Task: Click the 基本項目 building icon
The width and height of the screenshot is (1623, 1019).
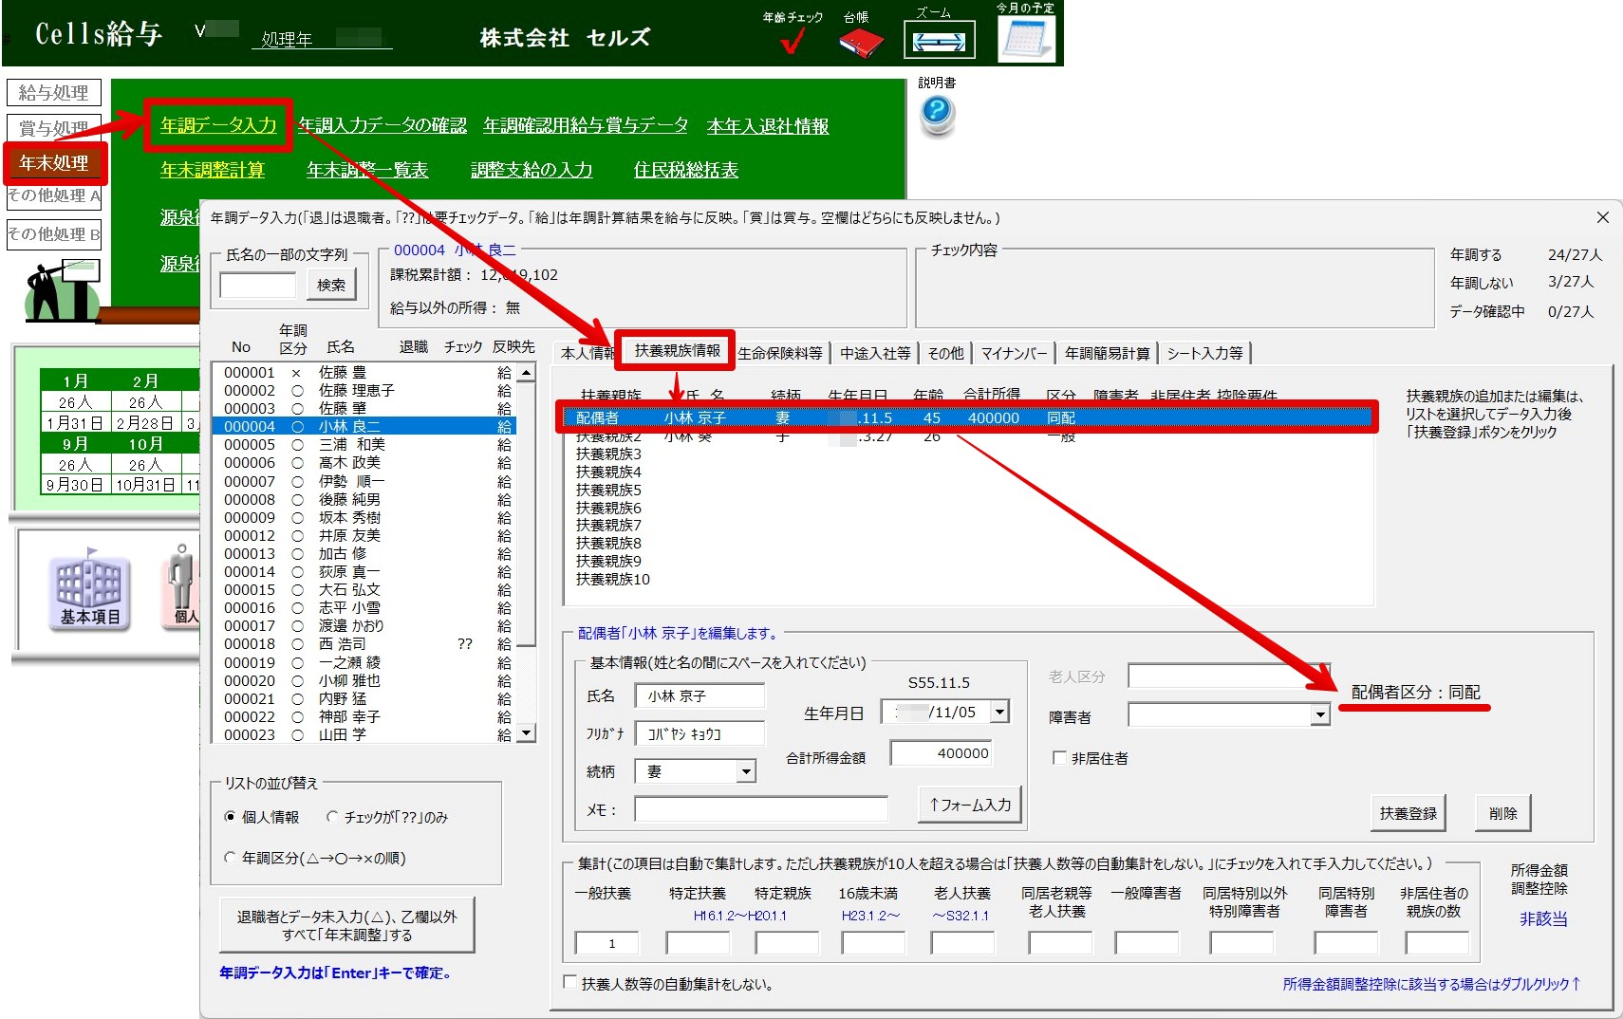Action: tap(89, 590)
